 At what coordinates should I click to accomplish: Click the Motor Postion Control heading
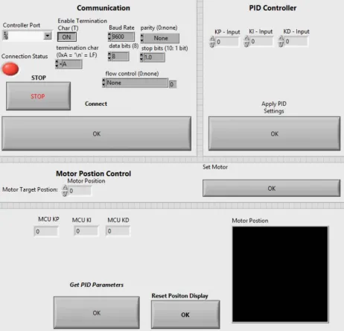pos(93,174)
